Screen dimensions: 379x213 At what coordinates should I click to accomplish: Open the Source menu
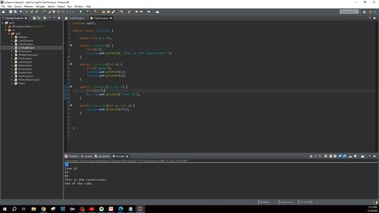(18, 7)
